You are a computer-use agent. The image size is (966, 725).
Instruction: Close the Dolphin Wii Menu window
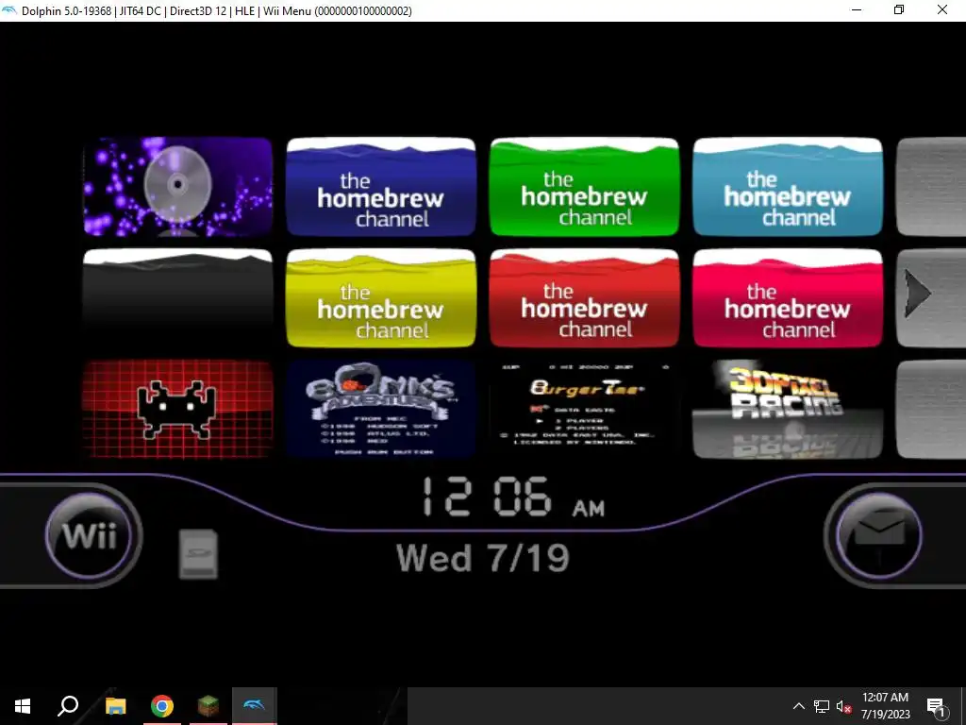(942, 10)
